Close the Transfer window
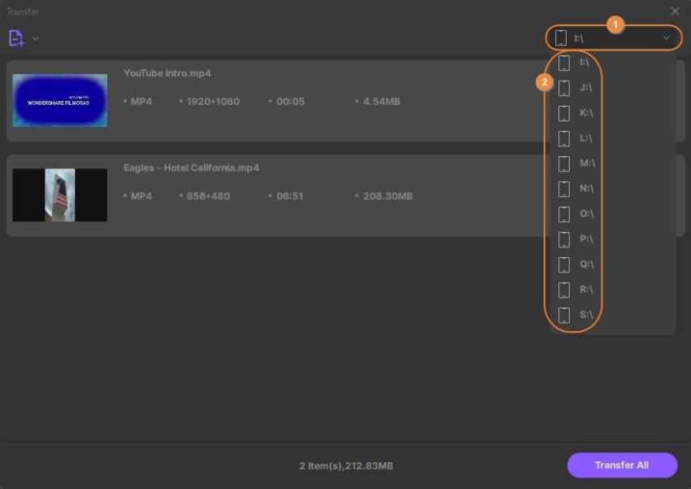 tap(675, 11)
